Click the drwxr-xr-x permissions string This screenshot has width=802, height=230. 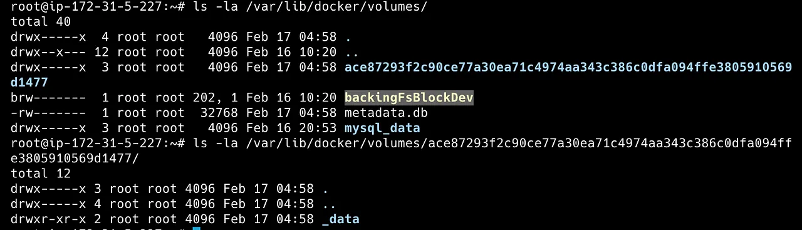[48, 219]
